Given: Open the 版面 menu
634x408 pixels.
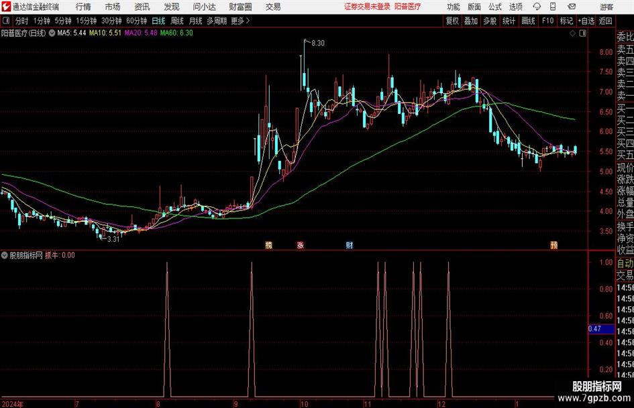Looking at the screenshot, I should click(474, 7).
